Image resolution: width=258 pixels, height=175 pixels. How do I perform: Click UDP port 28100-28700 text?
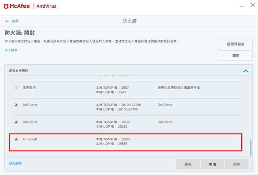click(x=117, y=109)
